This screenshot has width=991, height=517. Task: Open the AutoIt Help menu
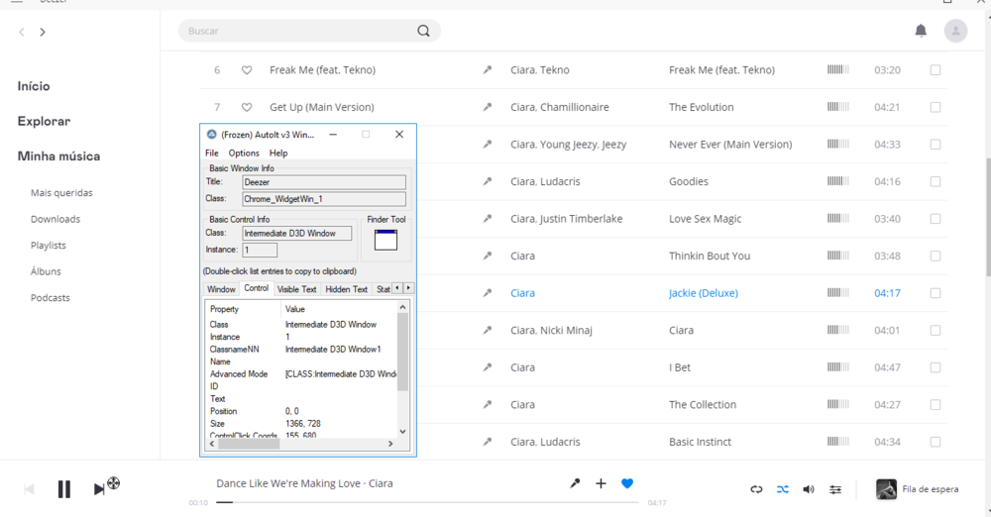[x=278, y=153]
